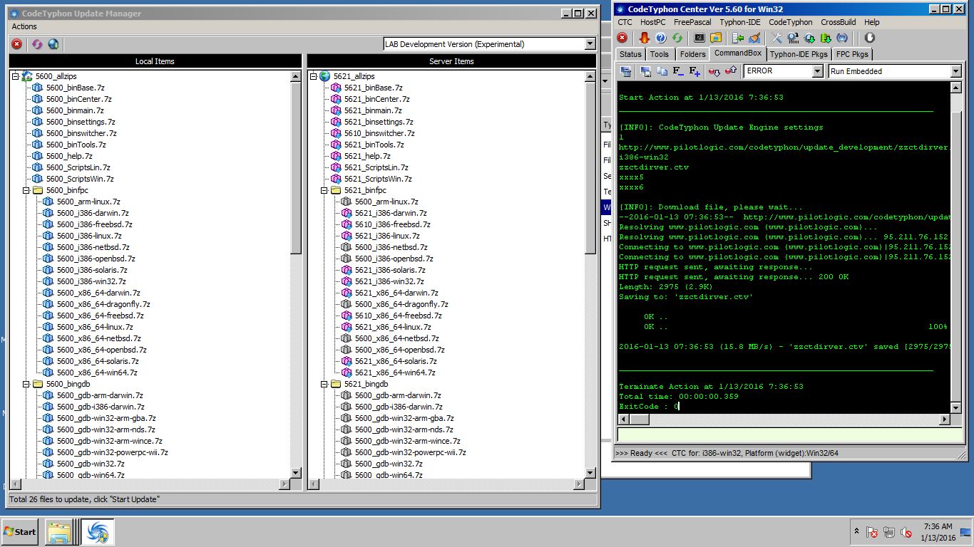
Task: Click red close icon in Update Manager toolbar
Action: [x=16, y=44]
